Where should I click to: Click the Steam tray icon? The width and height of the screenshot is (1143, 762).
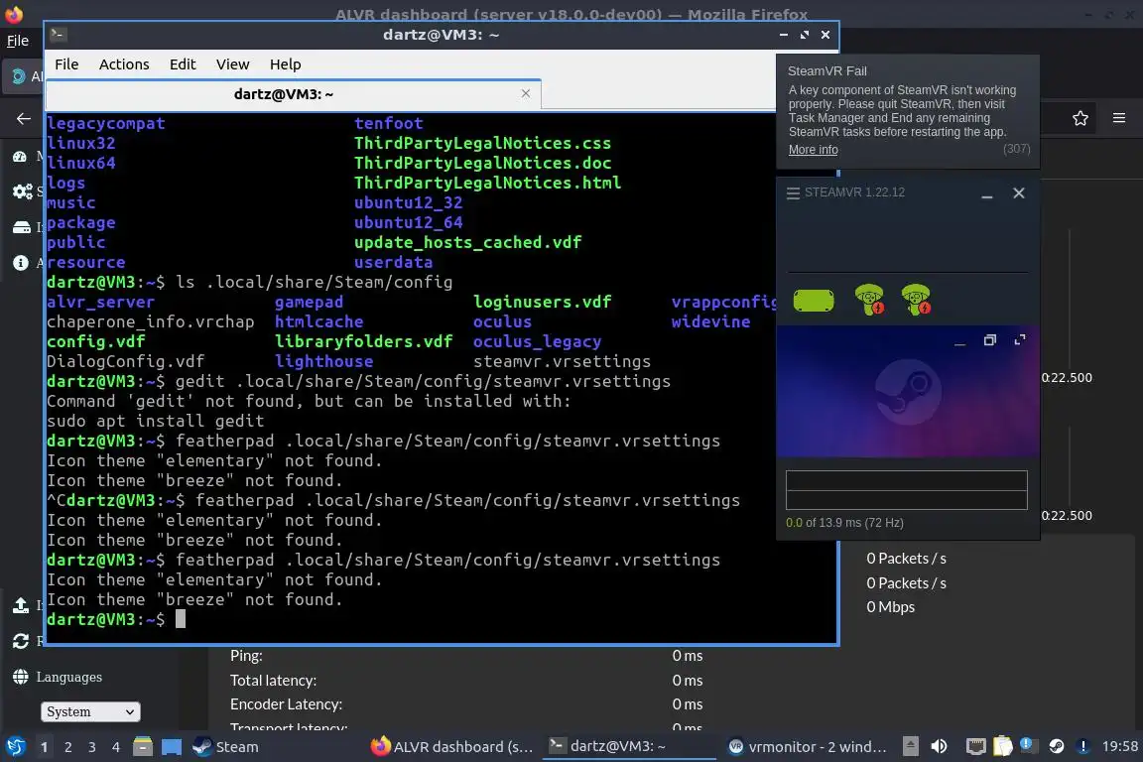click(1057, 746)
